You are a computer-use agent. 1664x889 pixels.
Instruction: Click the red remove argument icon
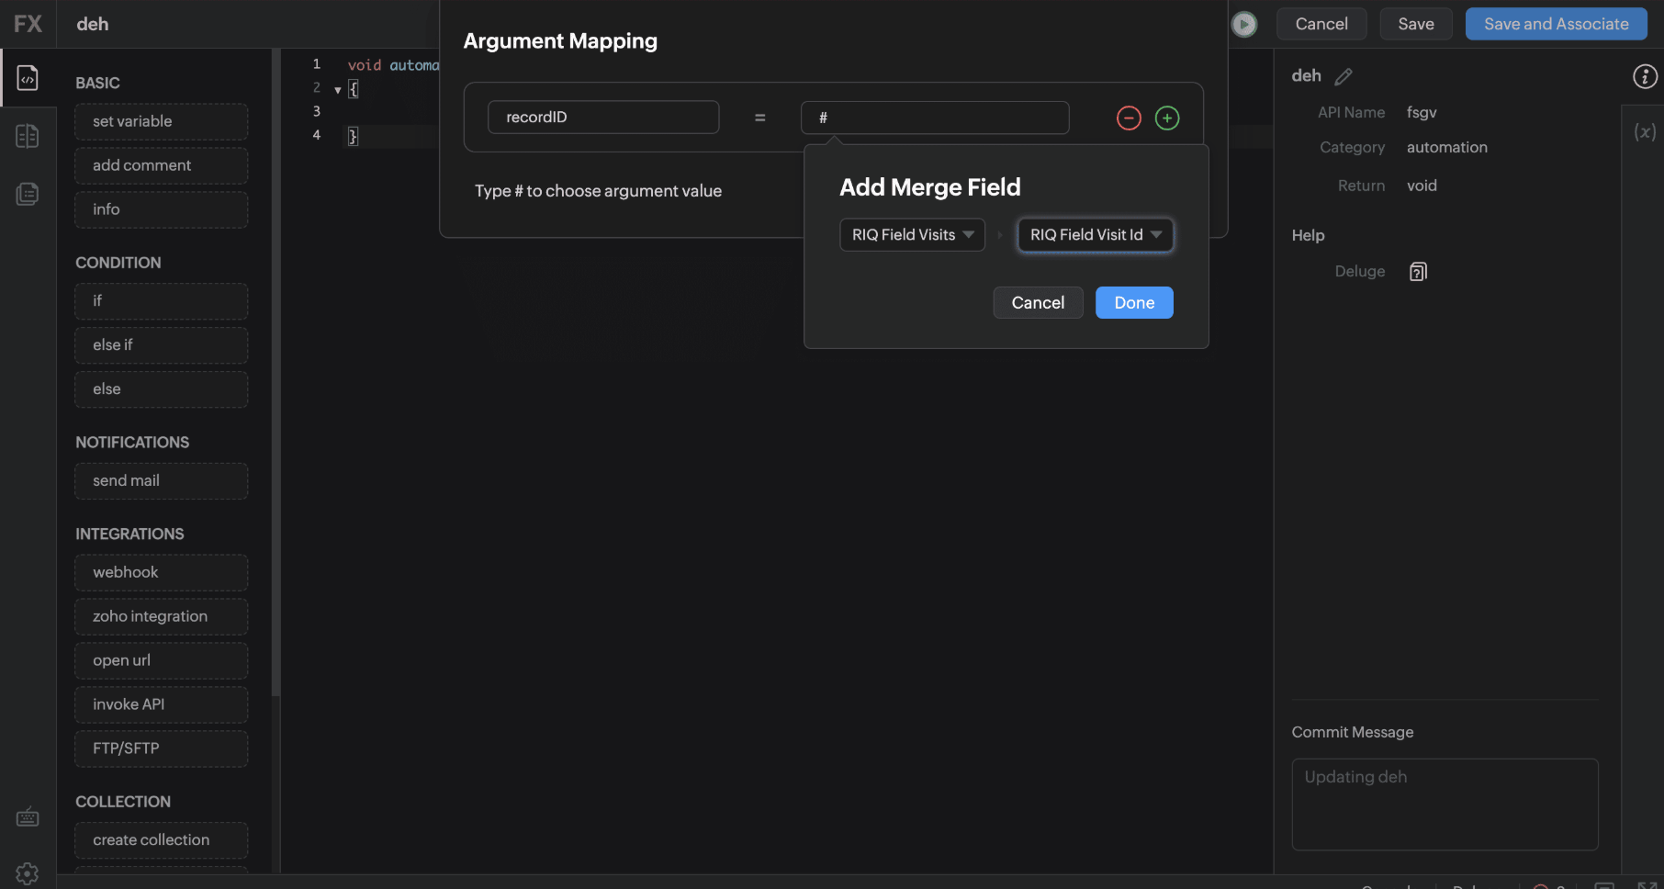click(1129, 118)
